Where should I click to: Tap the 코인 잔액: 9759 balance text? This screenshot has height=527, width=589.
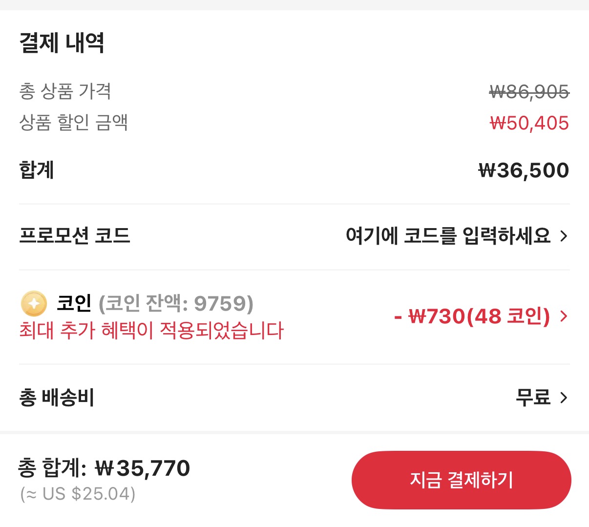(x=176, y=303)
